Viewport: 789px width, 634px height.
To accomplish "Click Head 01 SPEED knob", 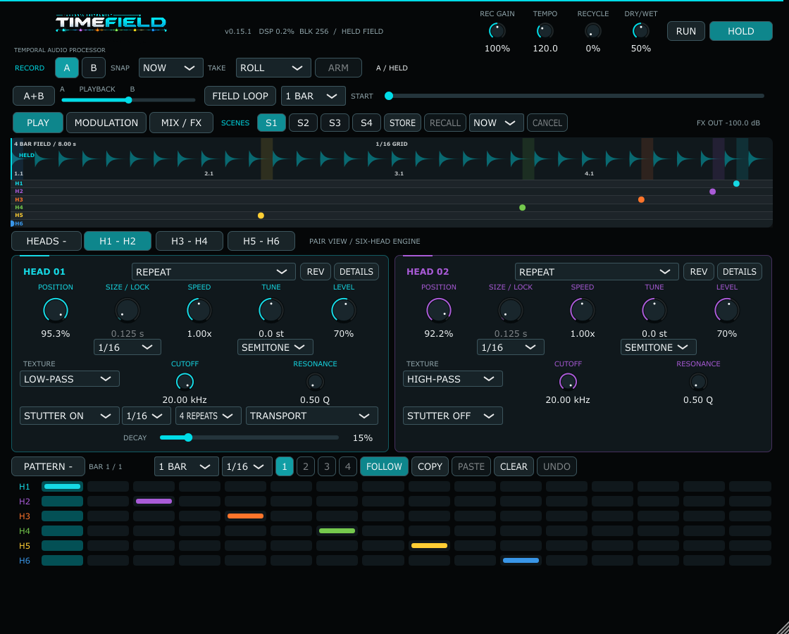I will pyautogui.click(x=199, y=311).
